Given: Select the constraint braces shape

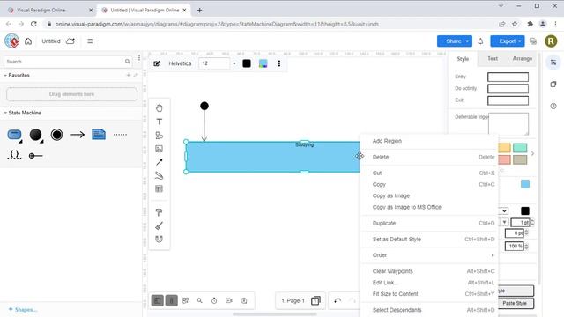Looking at the screenshot, I should click(14, 155).
